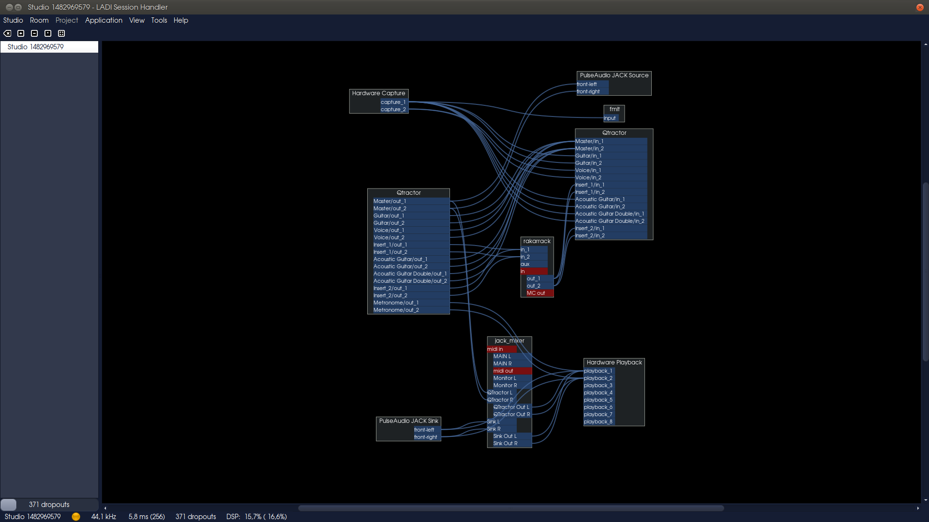Image resolution: width=929 pixels, height=522 pixels.
Task: Open the Studio menu
Action: point(13,20)
